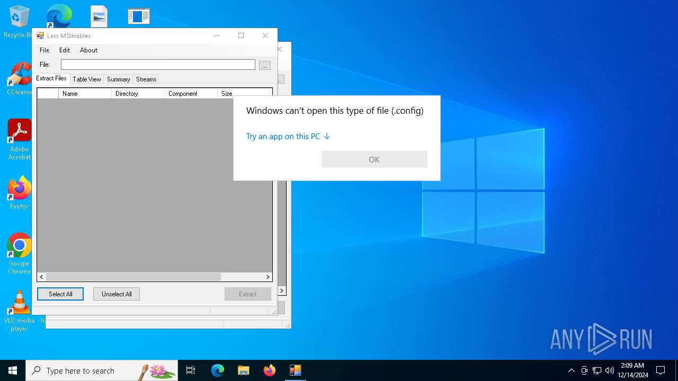Sort by the Directory column header
Viewport: 678px width, 381px height.
tap(138, 94)
